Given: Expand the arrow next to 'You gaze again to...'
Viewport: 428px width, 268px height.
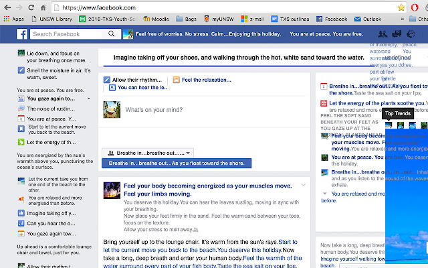Looking at the screenshot, I should (x=88, y=98).
